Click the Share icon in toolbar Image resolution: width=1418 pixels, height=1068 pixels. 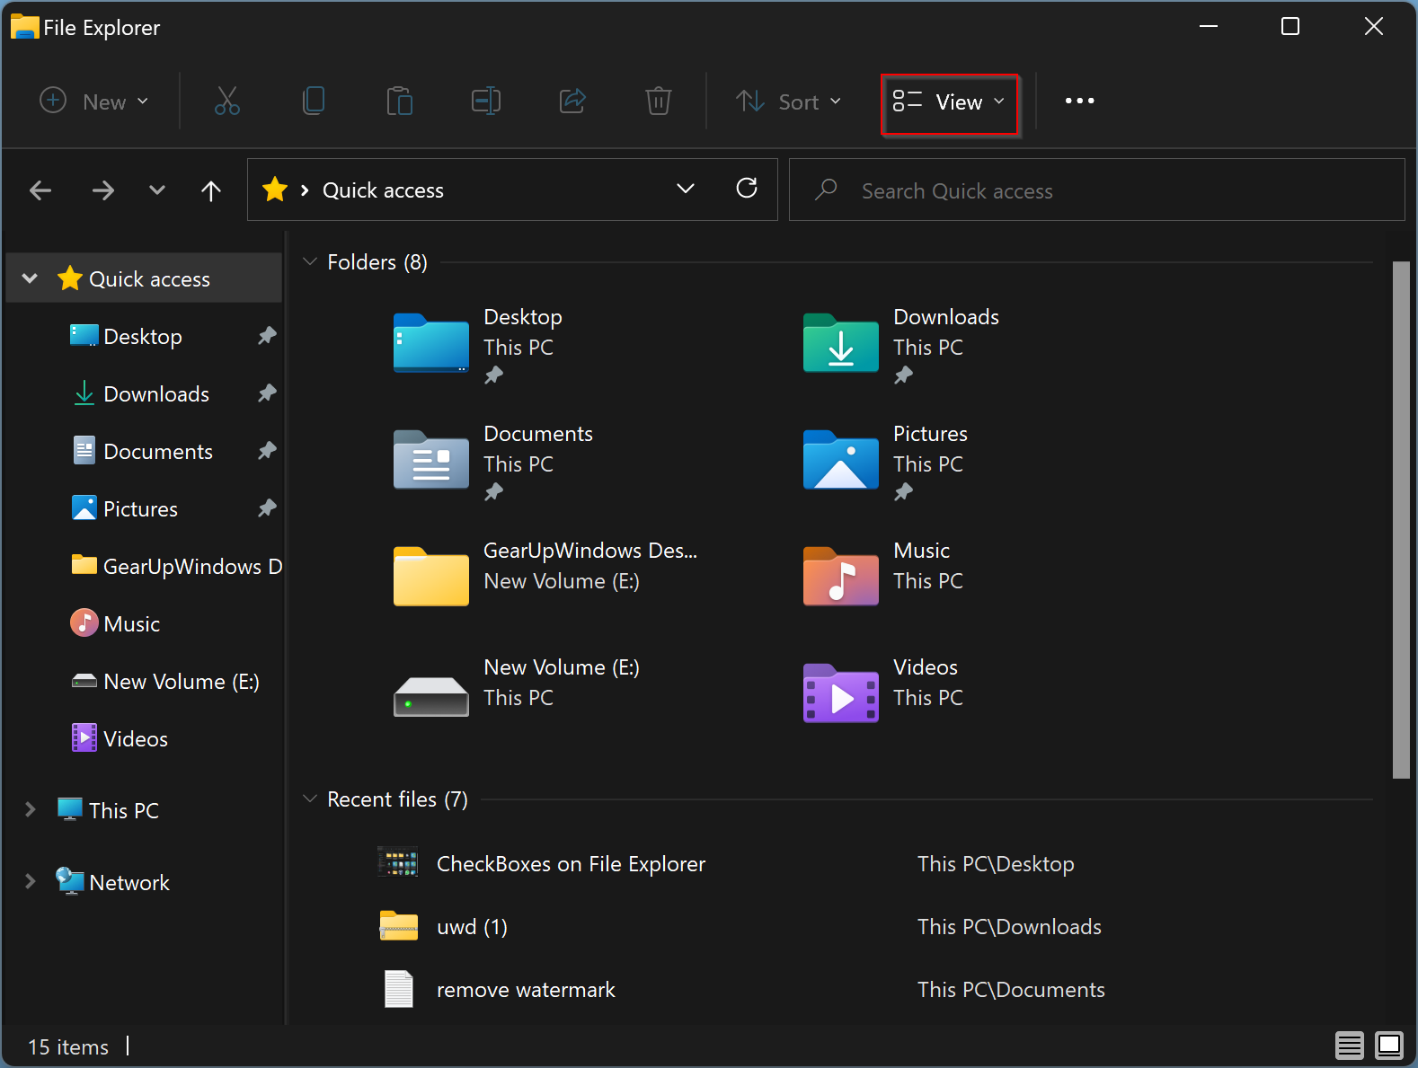tap(572, 101)
